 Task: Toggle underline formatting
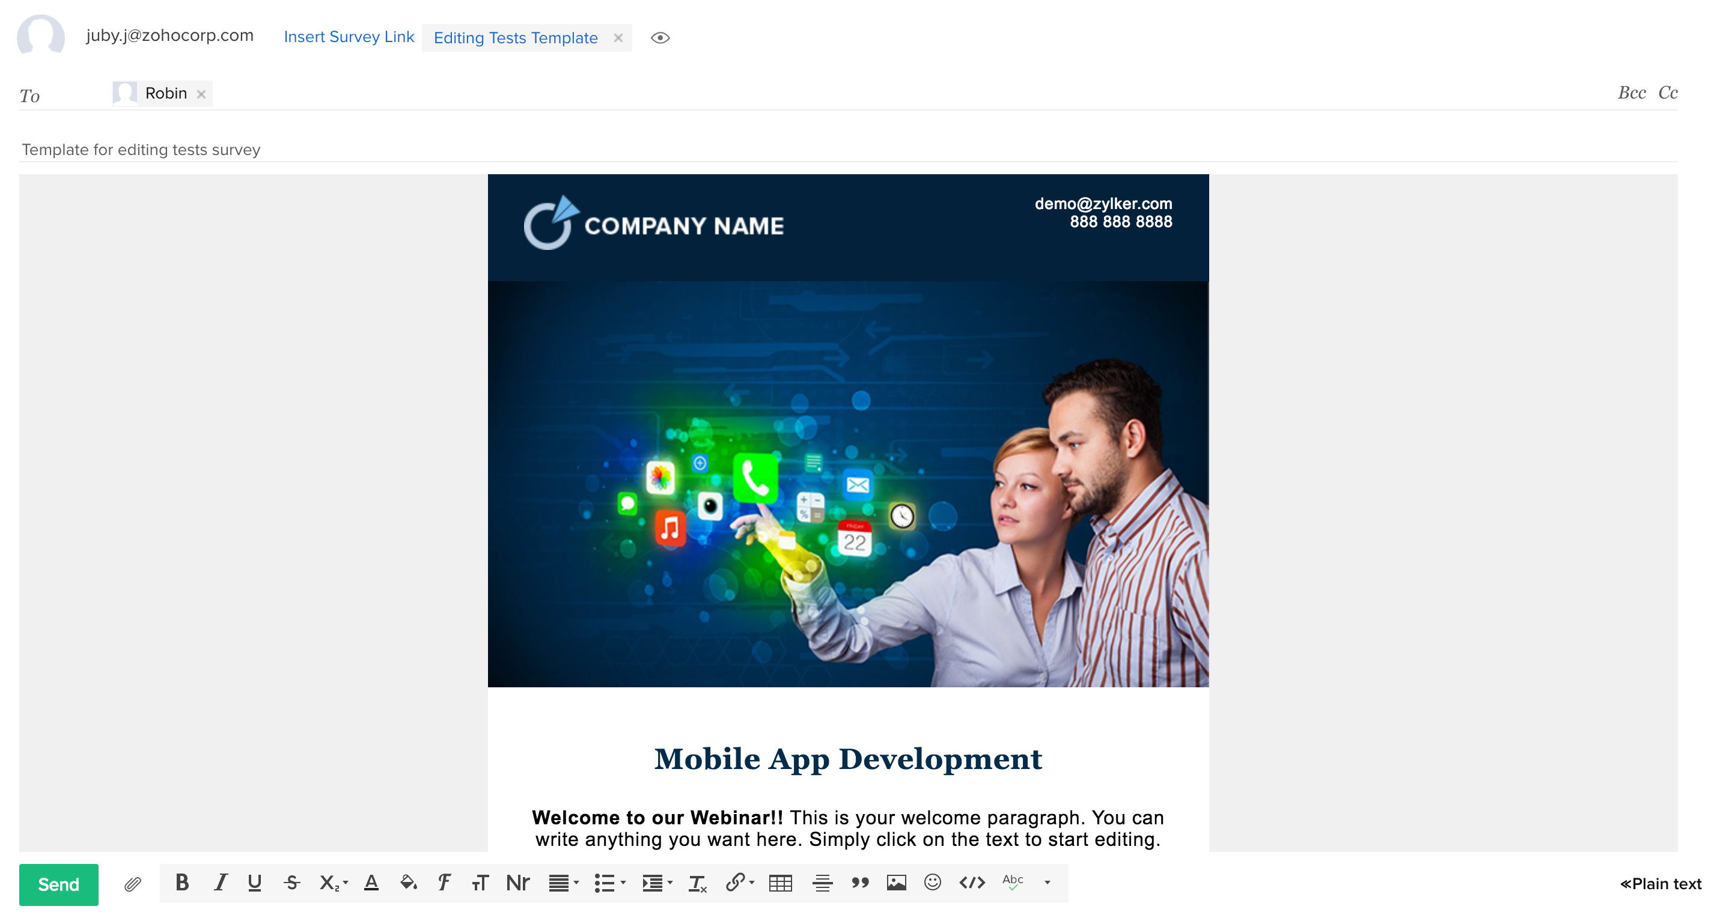click(254, 883)
